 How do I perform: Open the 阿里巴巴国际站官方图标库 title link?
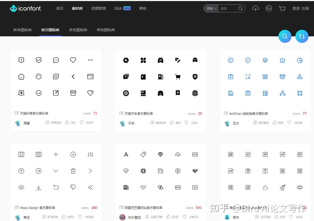pyautogui.click(x=143, y=208)
